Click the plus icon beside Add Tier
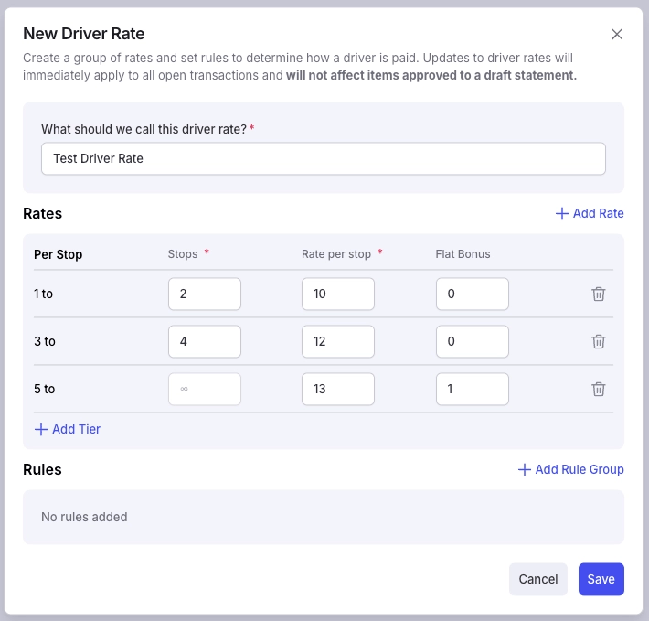This screenshot has height=621, width=649. [41, 429]
